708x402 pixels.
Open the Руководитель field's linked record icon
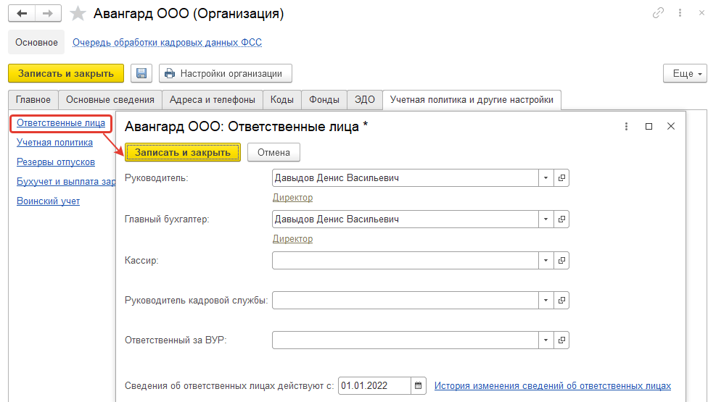click(x=561, y=178)
